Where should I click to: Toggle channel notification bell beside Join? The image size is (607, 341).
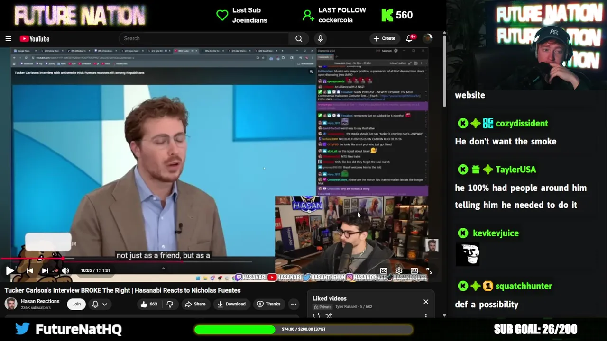(95, 304)
